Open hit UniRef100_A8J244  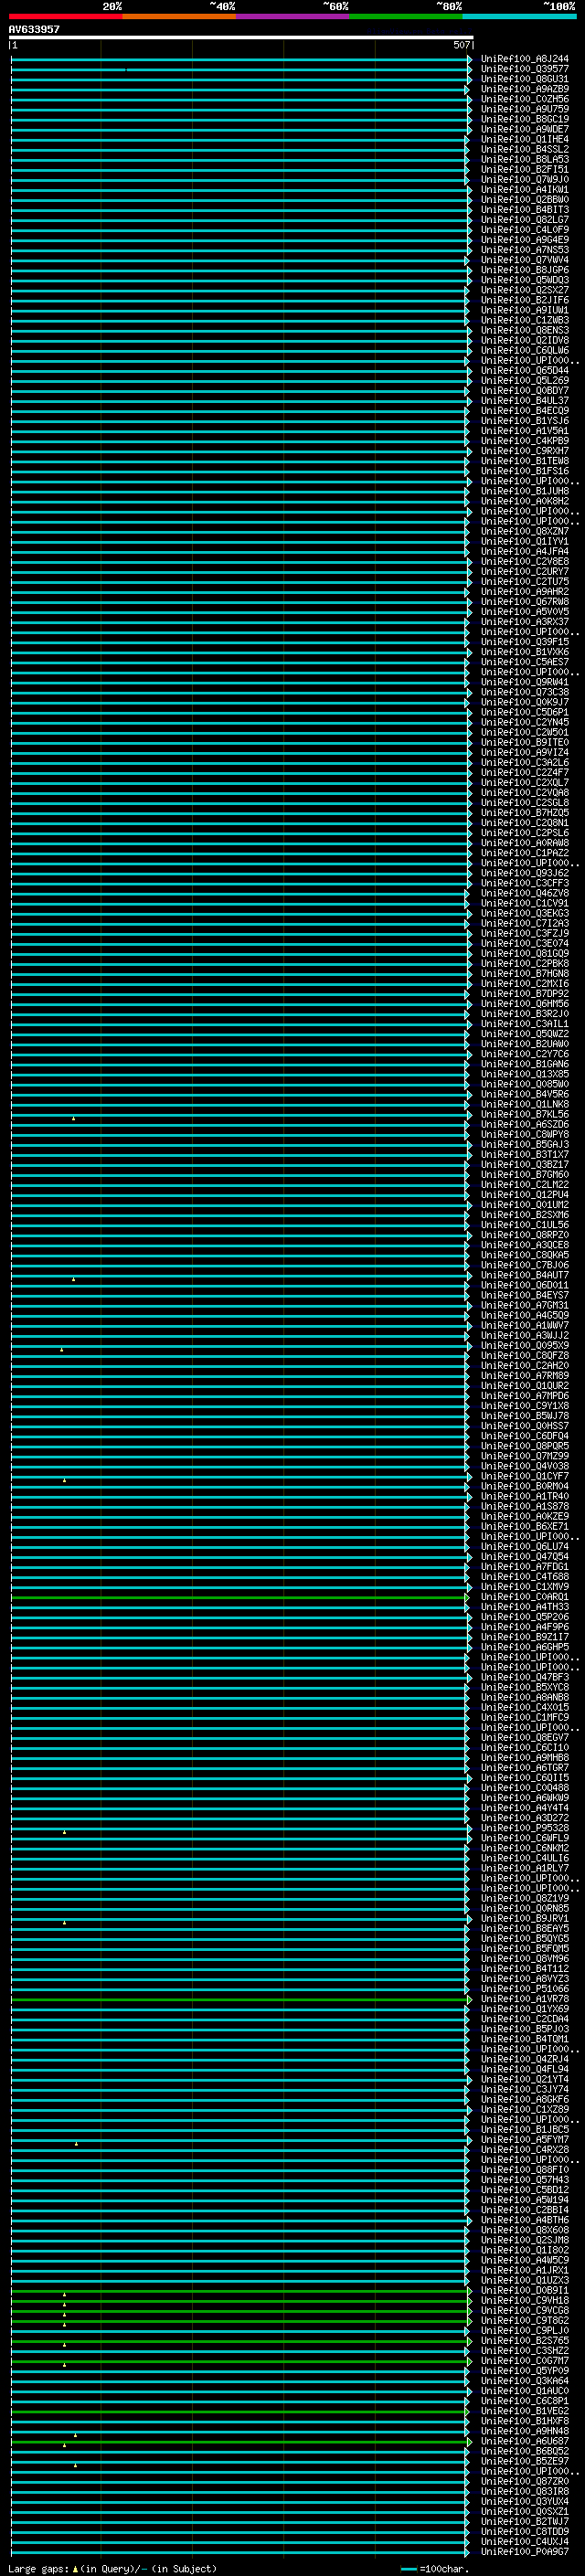(x=525, y=59)
